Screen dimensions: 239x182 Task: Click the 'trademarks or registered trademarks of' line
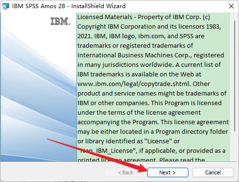[x=135, y=46]
